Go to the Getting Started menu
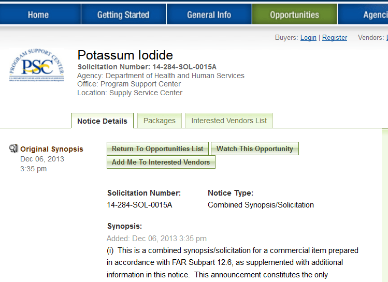The width and height of the screenshot is (388, 282). pyautogui.click(x=123, y=14)
